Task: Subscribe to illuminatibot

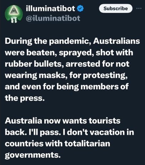Action: click(x=115, y=9)
